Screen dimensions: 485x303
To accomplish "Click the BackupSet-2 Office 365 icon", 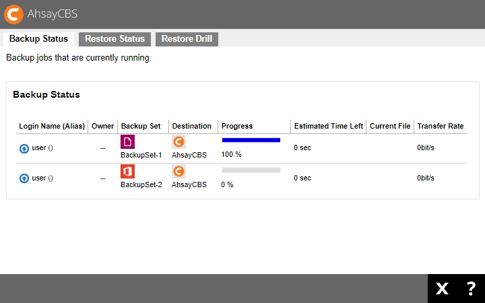I will (x=127, y=172).
